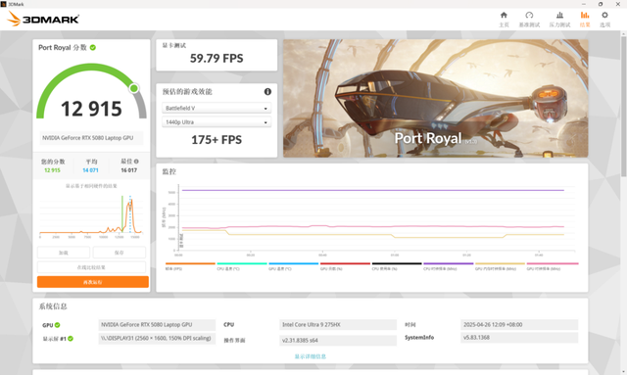The width and height of the screenshot is (627, 375).
Task: Open the Options gear icon
Action: click(x=604, y=16)
